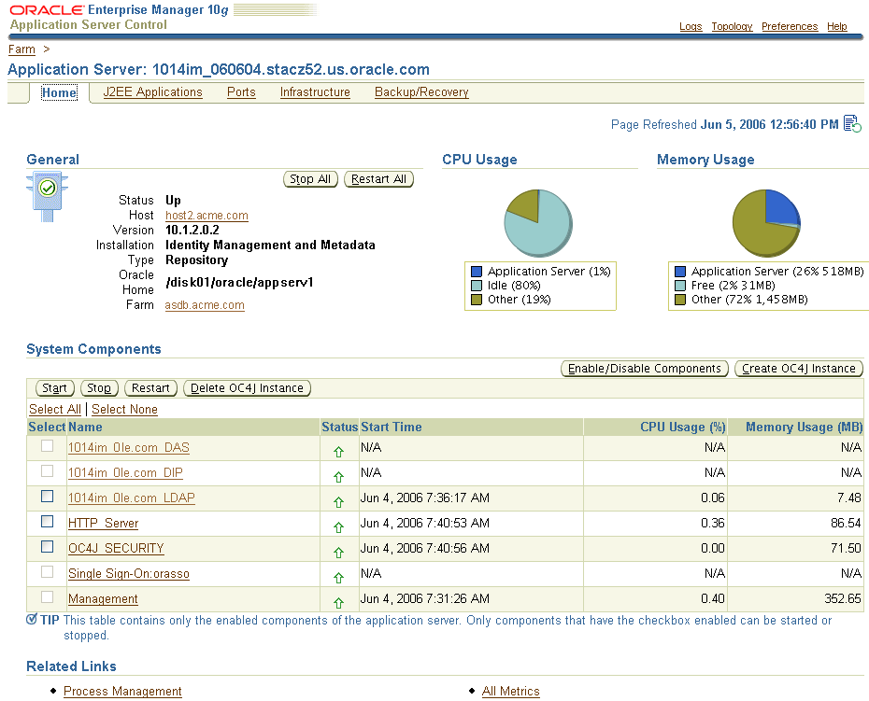869x701 pixels.
Task: Open the Ports tab
Action: [x=241, y=92]
